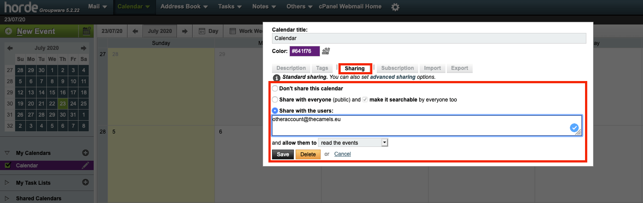643x203 pixels.
Task: Open the Calendar menu dropdown
Action: click(x=133, y=7)
